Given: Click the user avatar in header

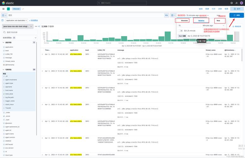Looking at the screenshot, I should coord(241,3).
